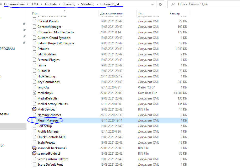
Task: Navigate to Steinberg in the breadcrumb
Action: tap(88, 4)
